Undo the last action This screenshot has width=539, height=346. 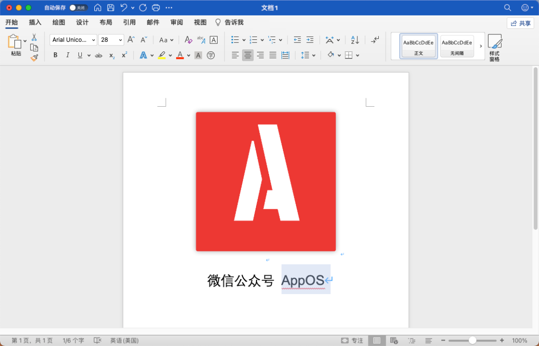124,7
